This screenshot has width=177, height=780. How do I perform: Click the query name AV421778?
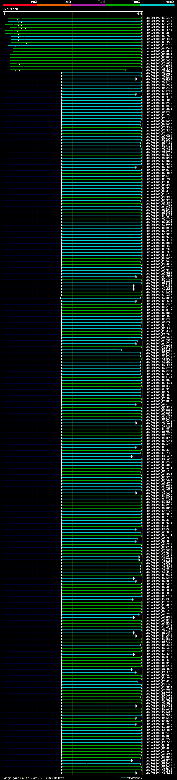click(x=10, y=9)
